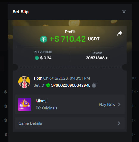
Task: Copy the Bet ID with the copy icon
Action: coord(94,85)
